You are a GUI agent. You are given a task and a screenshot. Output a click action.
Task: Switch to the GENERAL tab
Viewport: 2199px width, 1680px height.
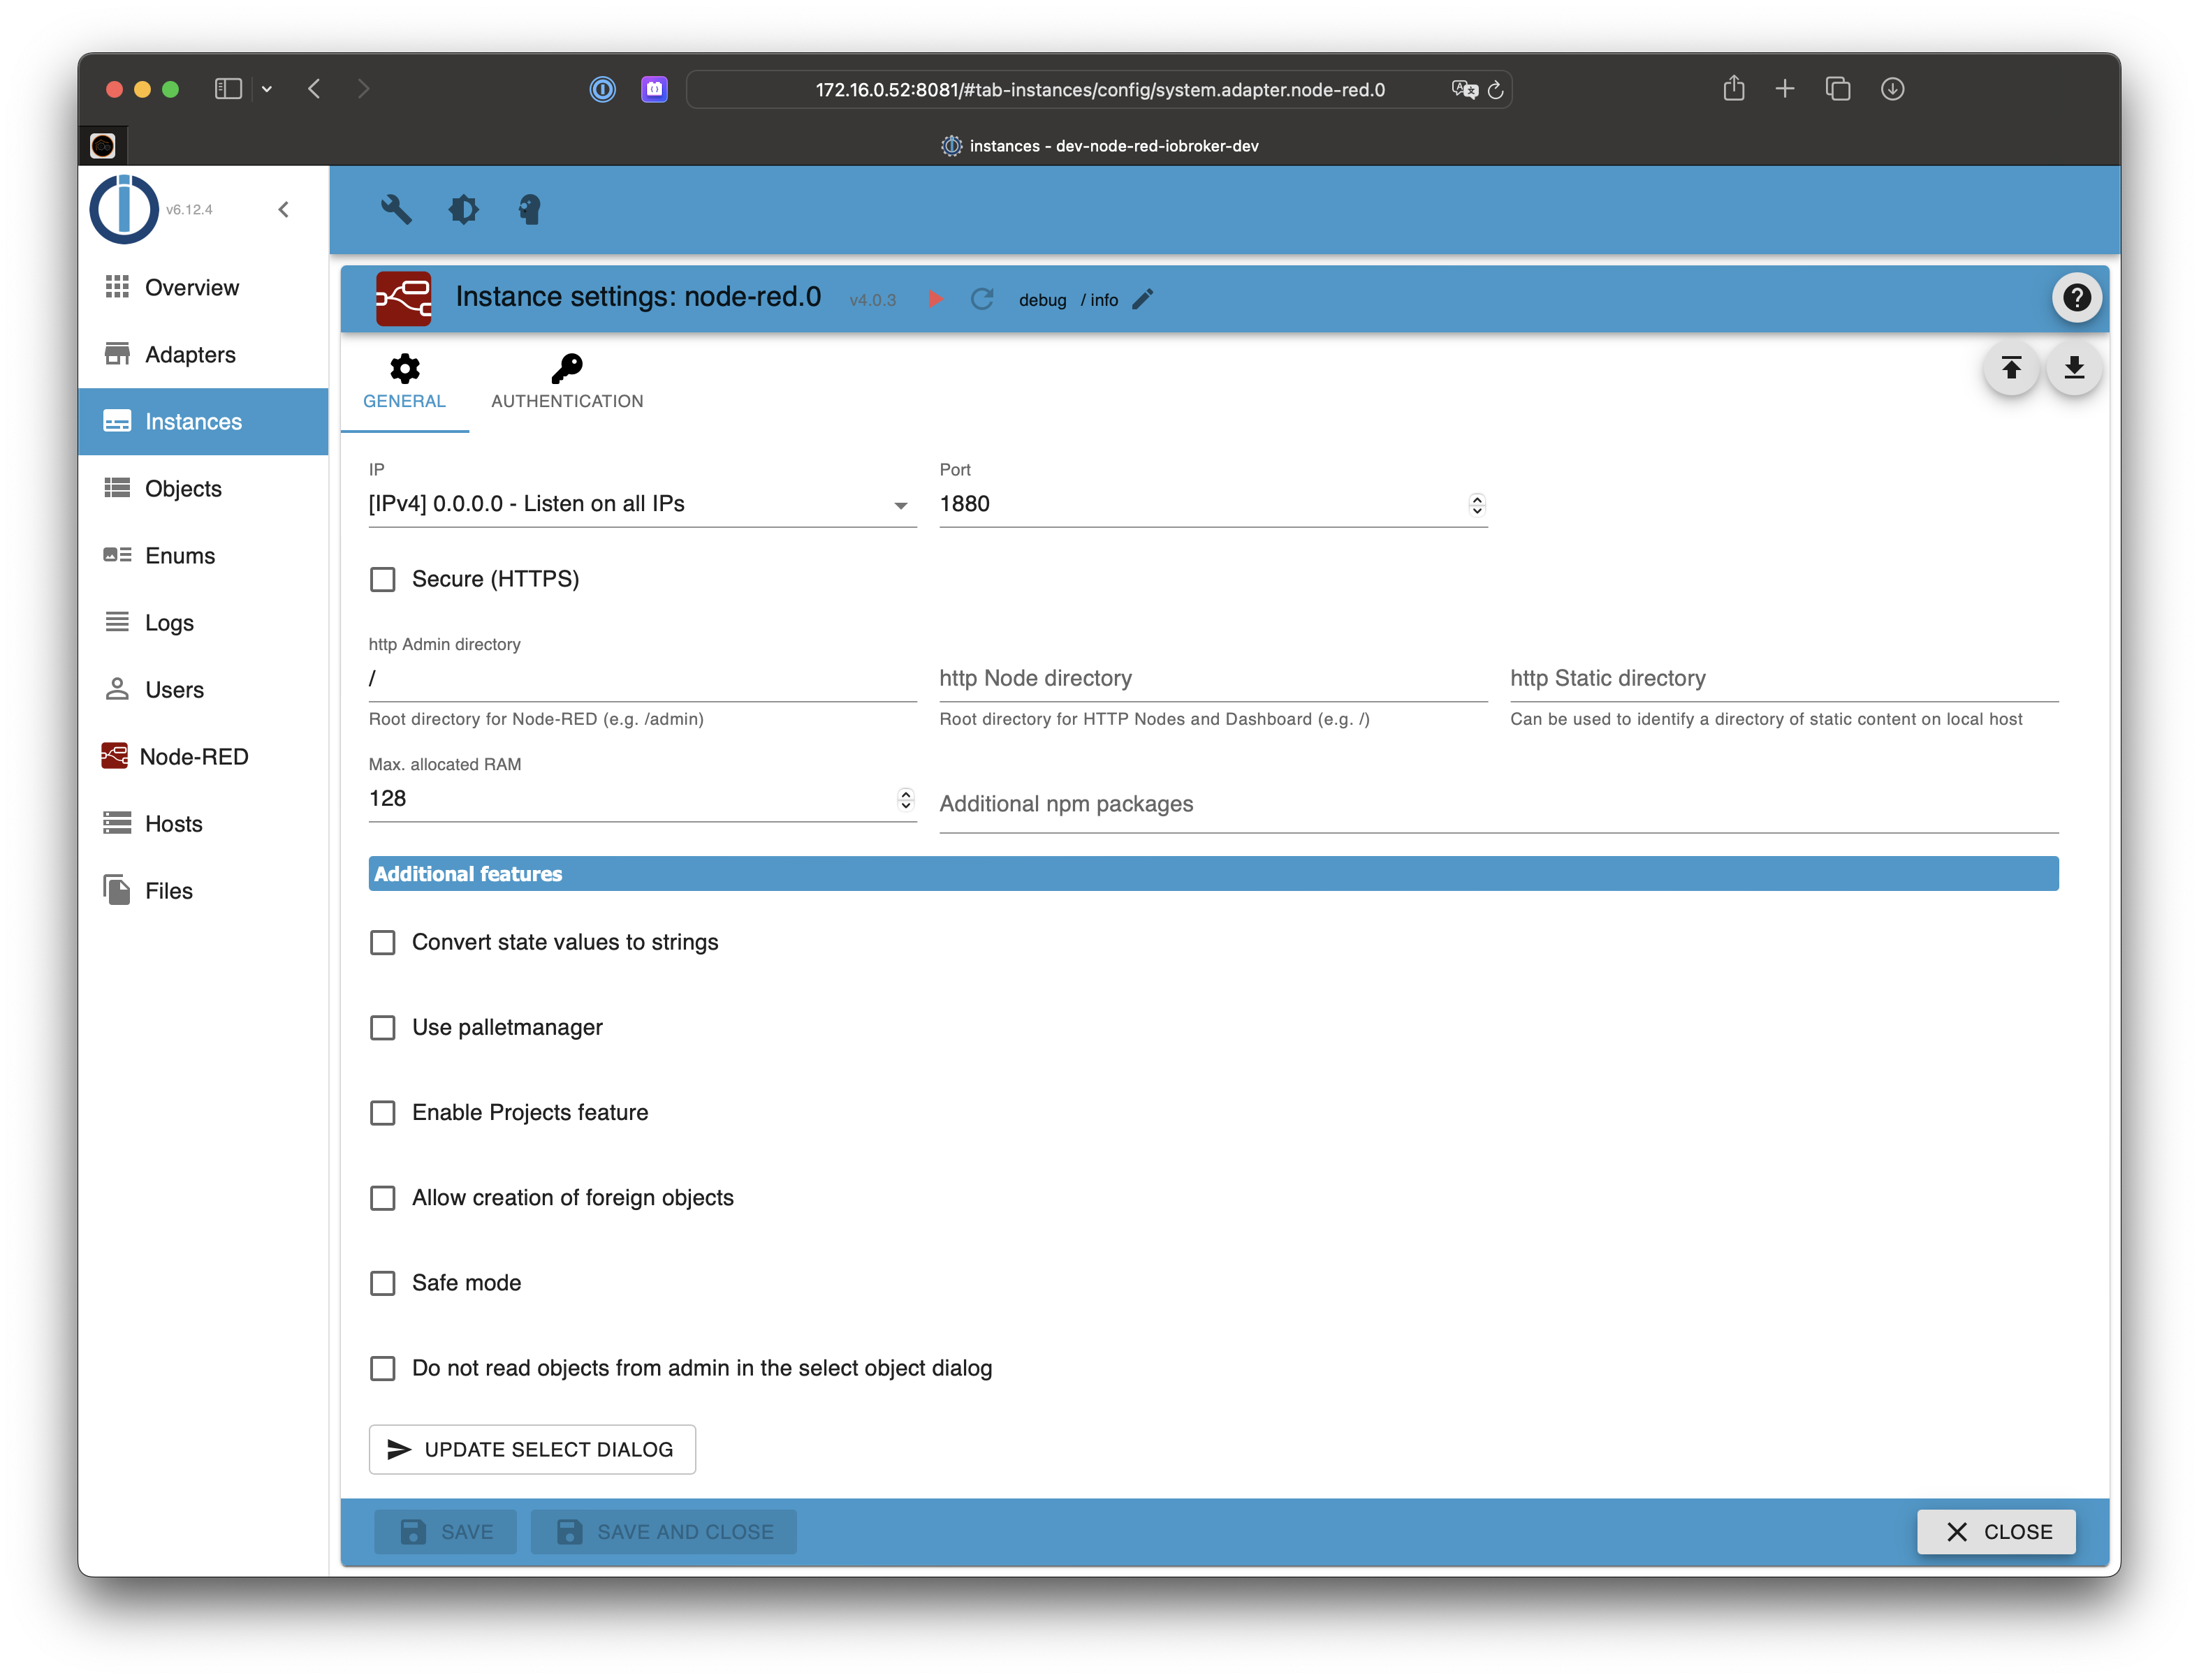click(x=404, y=383)
